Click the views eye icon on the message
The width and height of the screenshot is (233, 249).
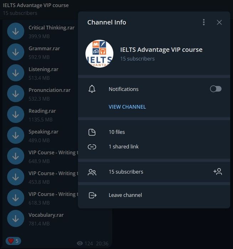[80, 243]
